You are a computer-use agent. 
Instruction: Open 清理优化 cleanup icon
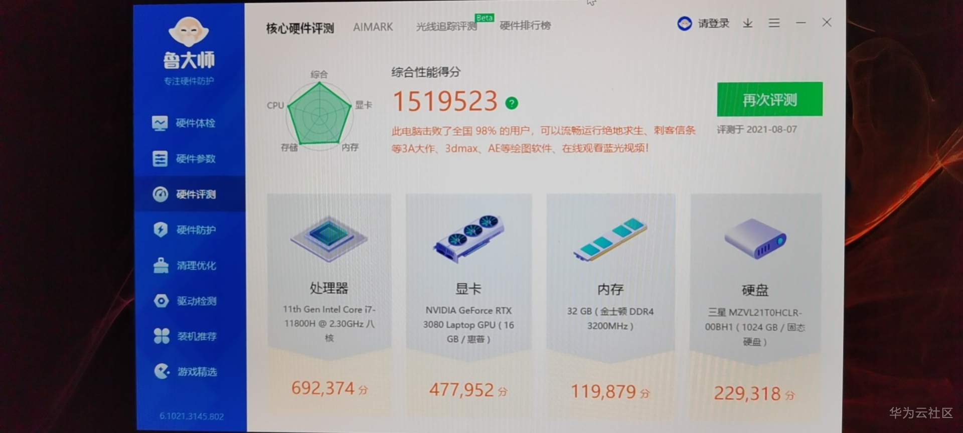[x=161, y=265]
